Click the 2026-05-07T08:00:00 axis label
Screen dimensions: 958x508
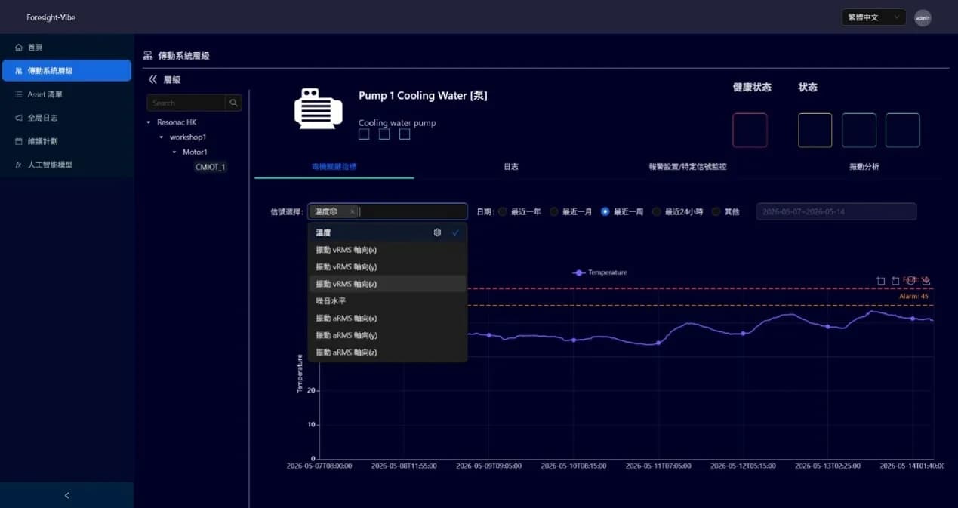[x=319, y=466]
